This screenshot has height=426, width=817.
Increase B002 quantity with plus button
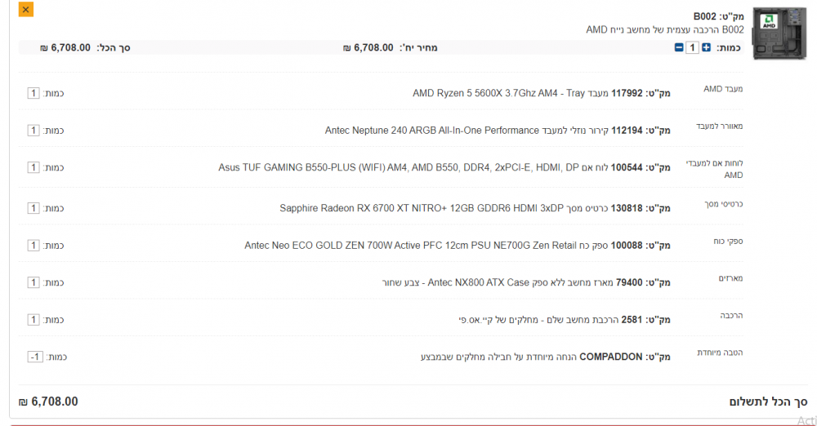click(x=706, y=47)
